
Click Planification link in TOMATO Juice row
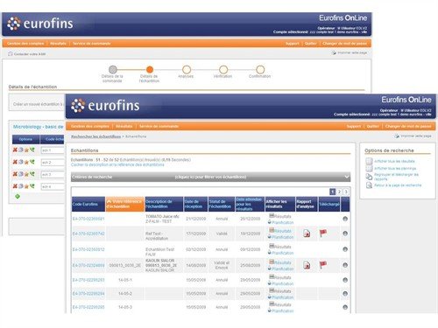(283, 223)
